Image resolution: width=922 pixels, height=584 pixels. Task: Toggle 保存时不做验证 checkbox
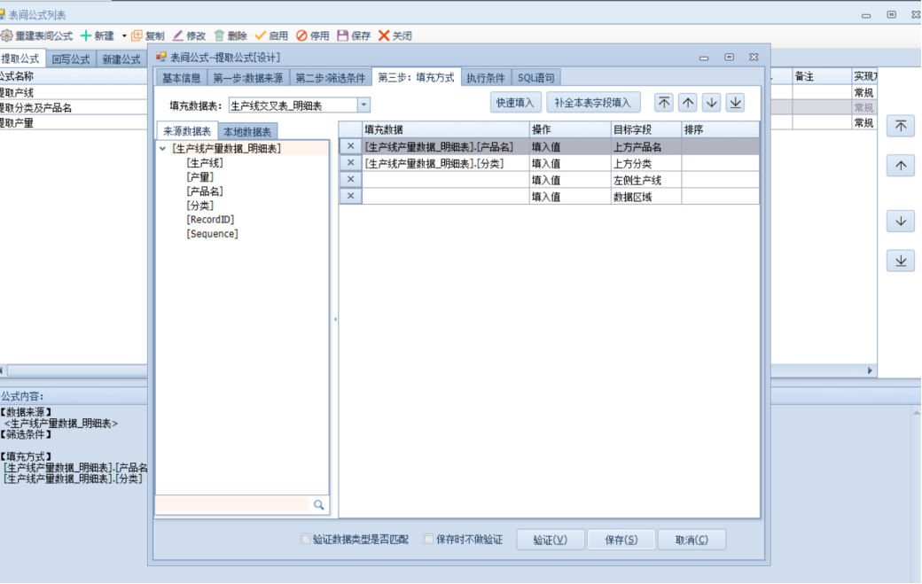click(429, 539)
